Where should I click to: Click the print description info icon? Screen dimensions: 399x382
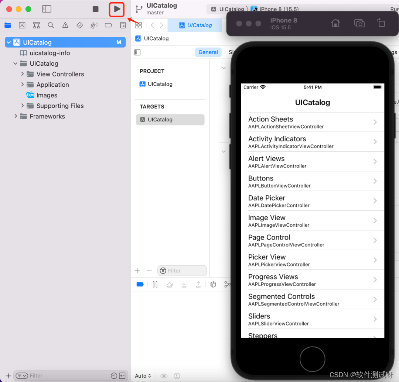coord(177,376)
